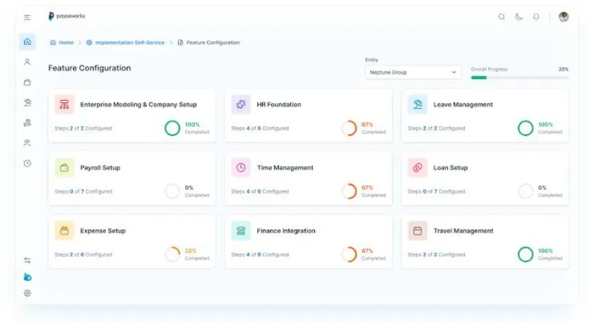The height and width of the screenshot is (322, 594).
Task: Click the Overall Progress bar
Action: (x=520, y=78)
